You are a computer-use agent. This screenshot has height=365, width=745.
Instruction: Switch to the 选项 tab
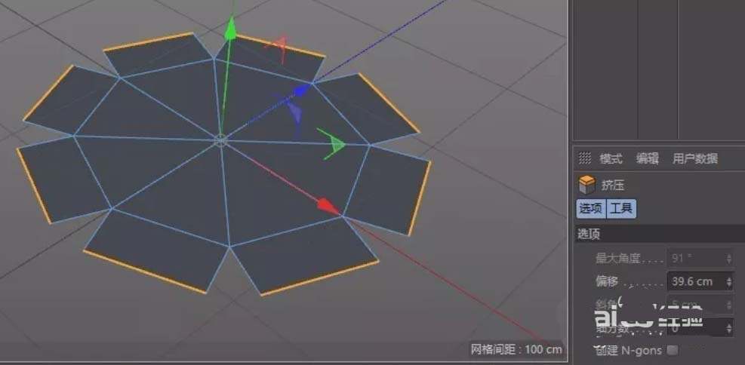coord(591,208)
